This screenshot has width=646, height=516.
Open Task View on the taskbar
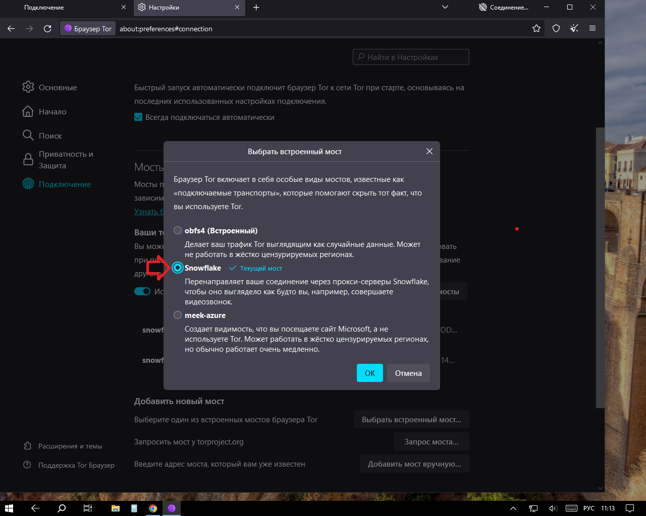coord(88,508)
